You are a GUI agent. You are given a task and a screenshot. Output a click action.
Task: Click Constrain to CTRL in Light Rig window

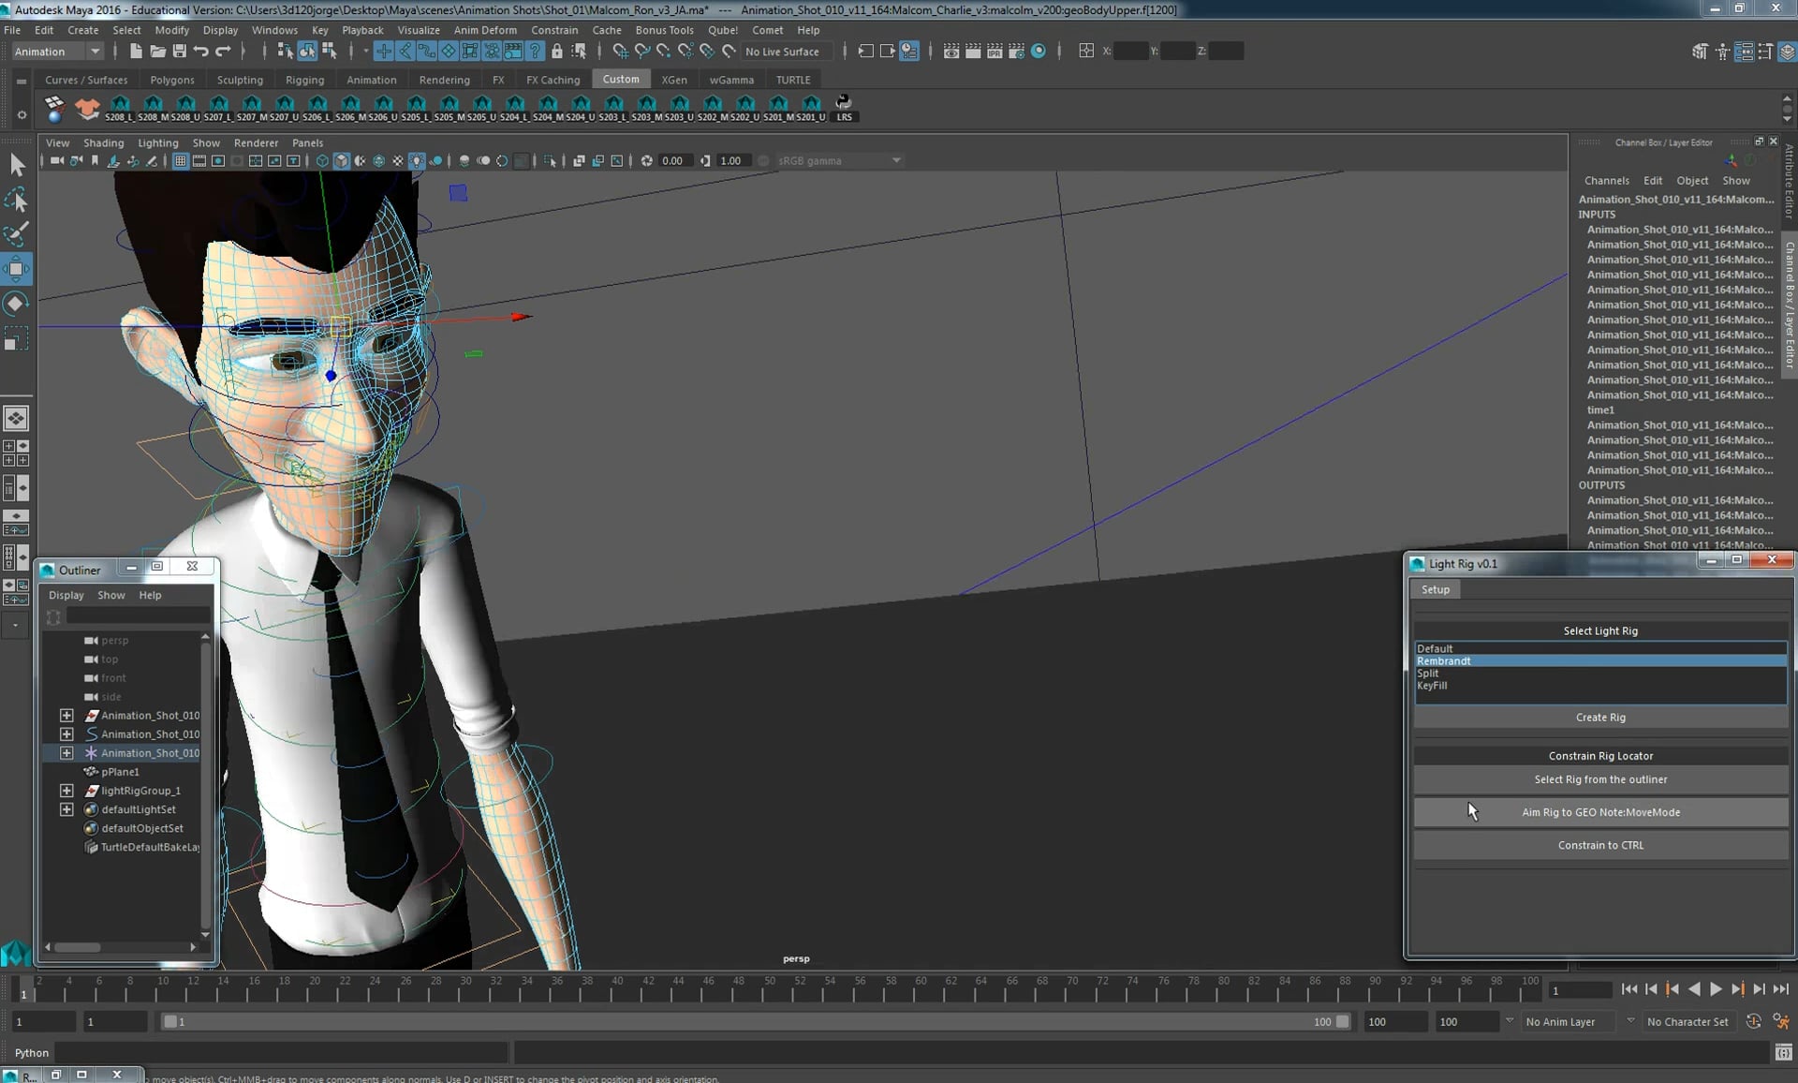pyautogui.click(x=1600, y=845)
